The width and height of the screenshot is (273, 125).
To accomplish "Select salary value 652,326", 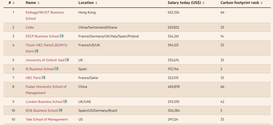I will click(173, 12).
